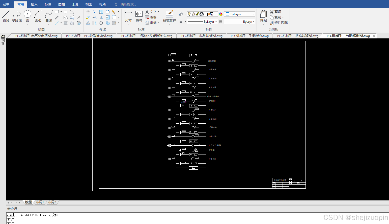Switch to the 标注 ribbon tab
The width and height of the screenshot is (389, 224).
point(48,4)
